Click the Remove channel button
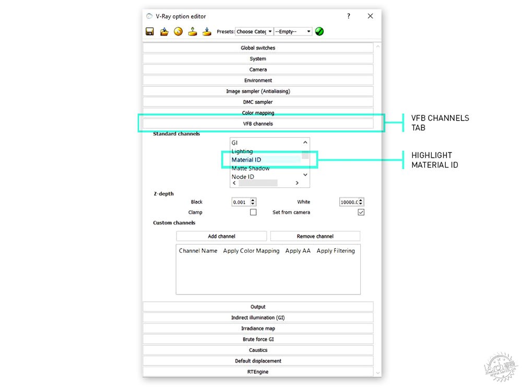 [315, 236]
